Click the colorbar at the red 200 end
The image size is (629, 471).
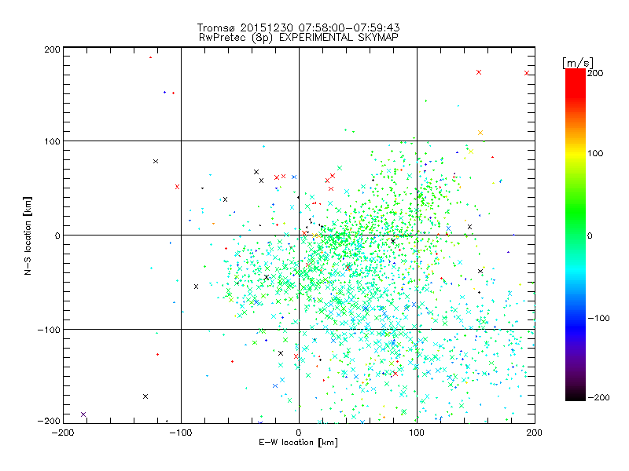point(576,72)
